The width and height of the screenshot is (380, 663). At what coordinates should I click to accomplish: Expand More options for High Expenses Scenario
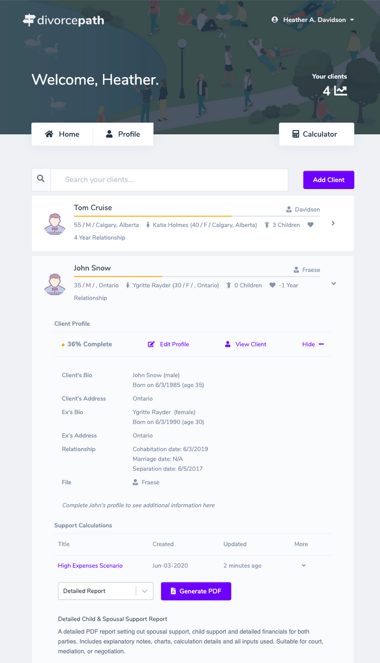pyautogui.click(x=304, y=566)
